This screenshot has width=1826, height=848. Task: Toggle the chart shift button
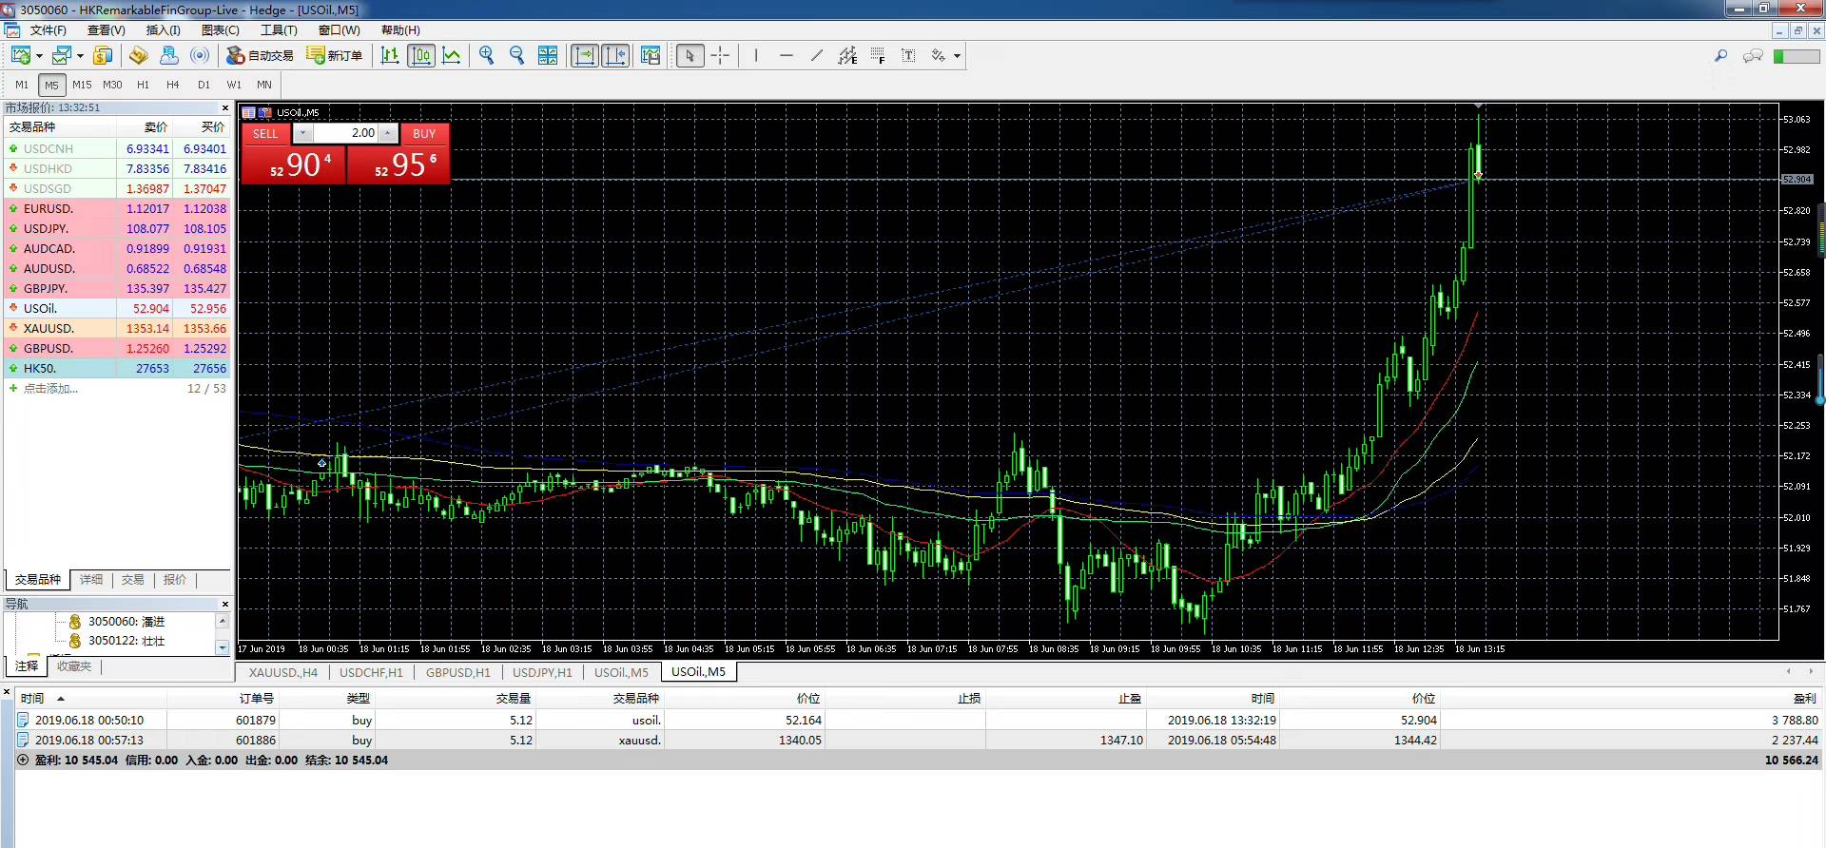pyautogui.click(x=615, y=55)
